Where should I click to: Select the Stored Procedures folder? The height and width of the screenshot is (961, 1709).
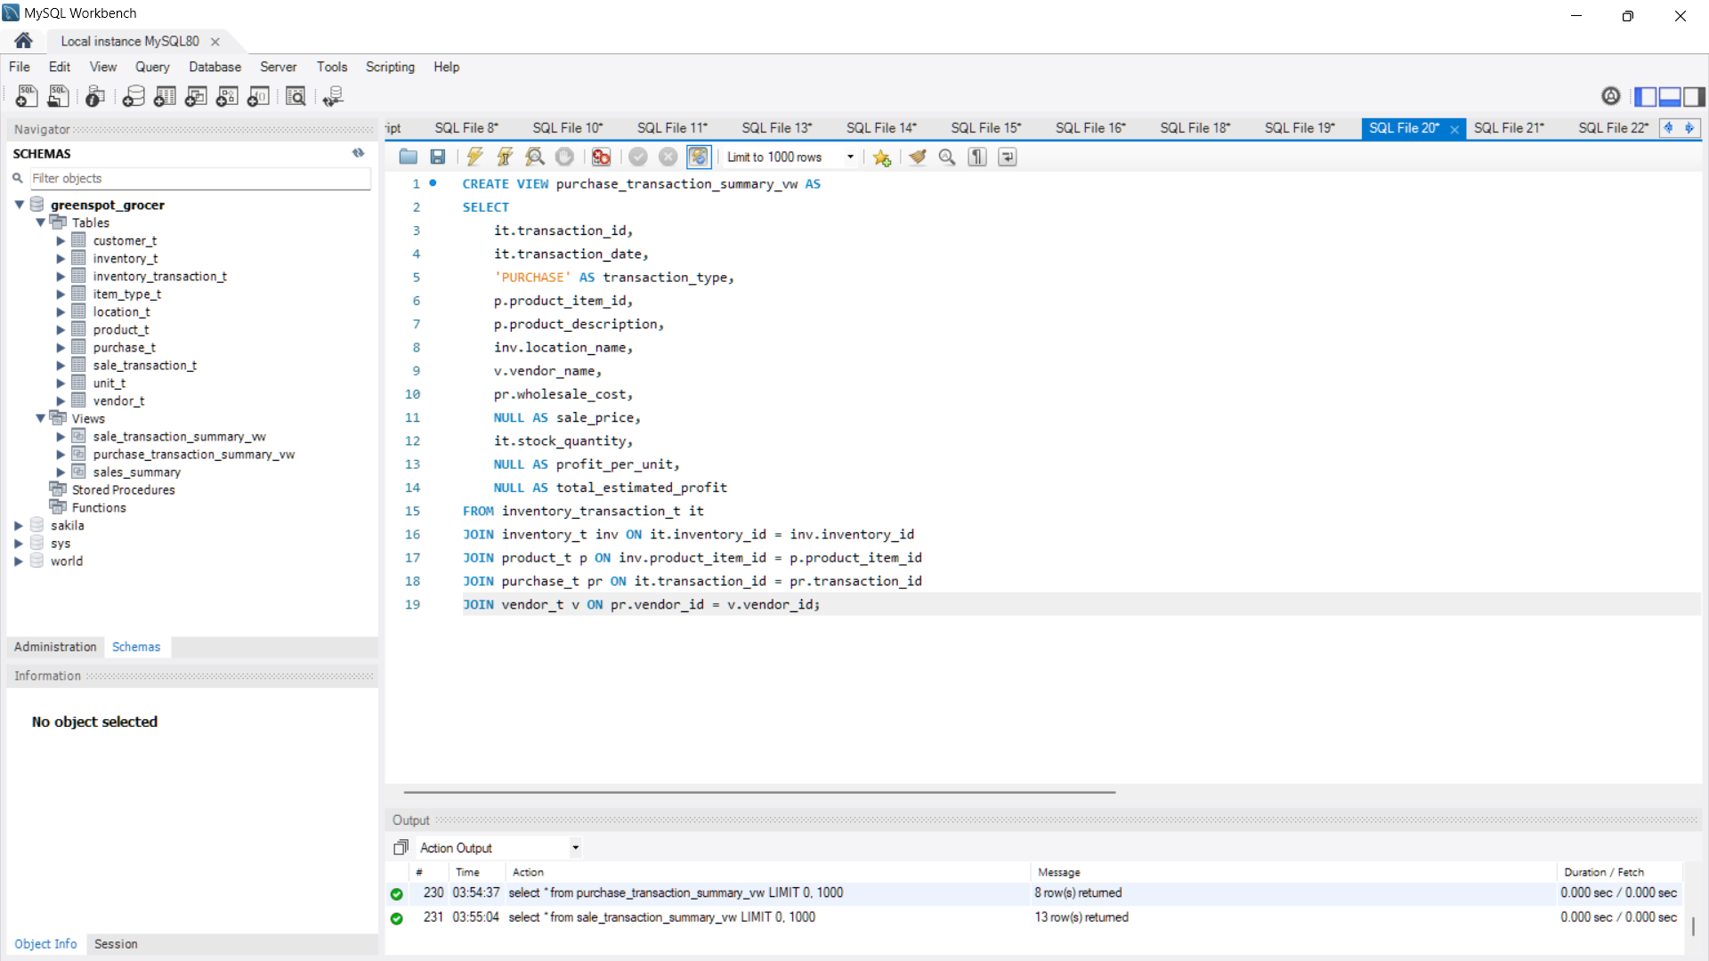coord(123,489)
